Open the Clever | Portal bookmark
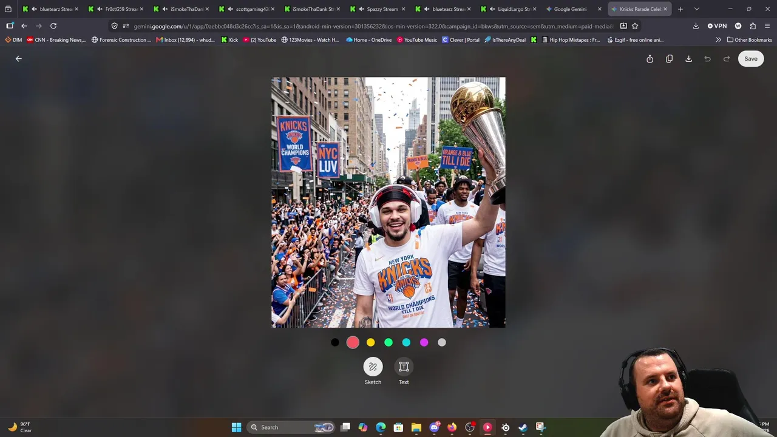Viewport: 777px width, 437px height. pos(461,40)
